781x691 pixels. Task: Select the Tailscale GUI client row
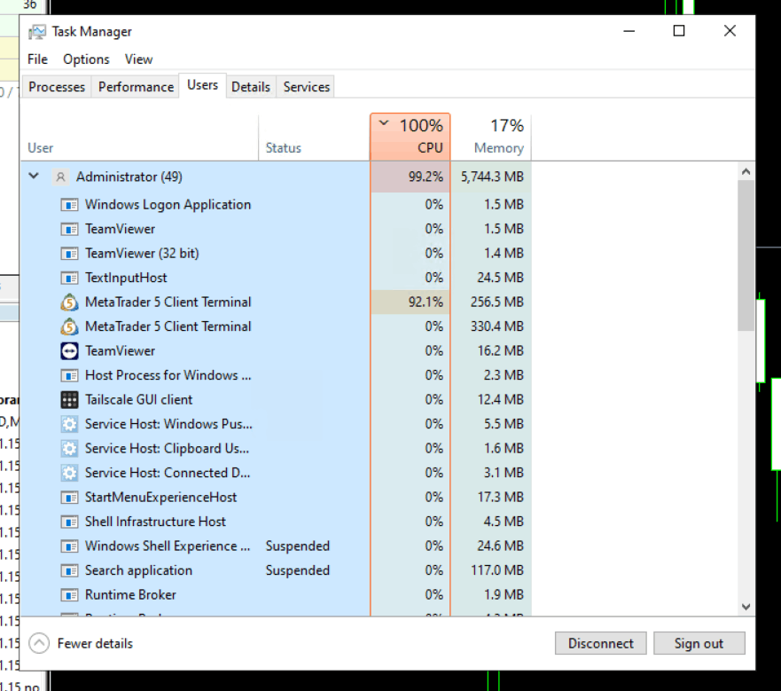(276, 400)
